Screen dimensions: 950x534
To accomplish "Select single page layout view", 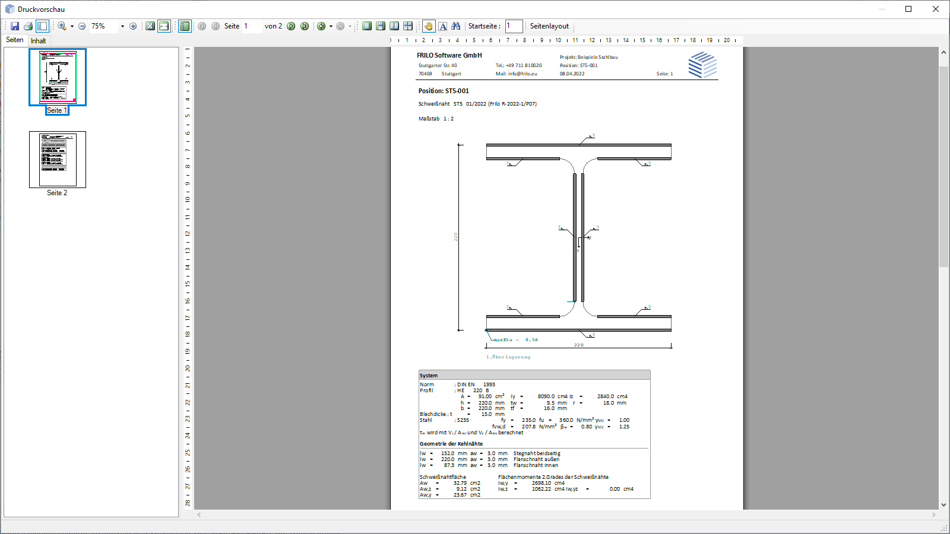I will click(x=367, y=26).
